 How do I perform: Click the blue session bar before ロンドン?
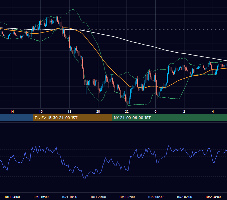(16, 118)
